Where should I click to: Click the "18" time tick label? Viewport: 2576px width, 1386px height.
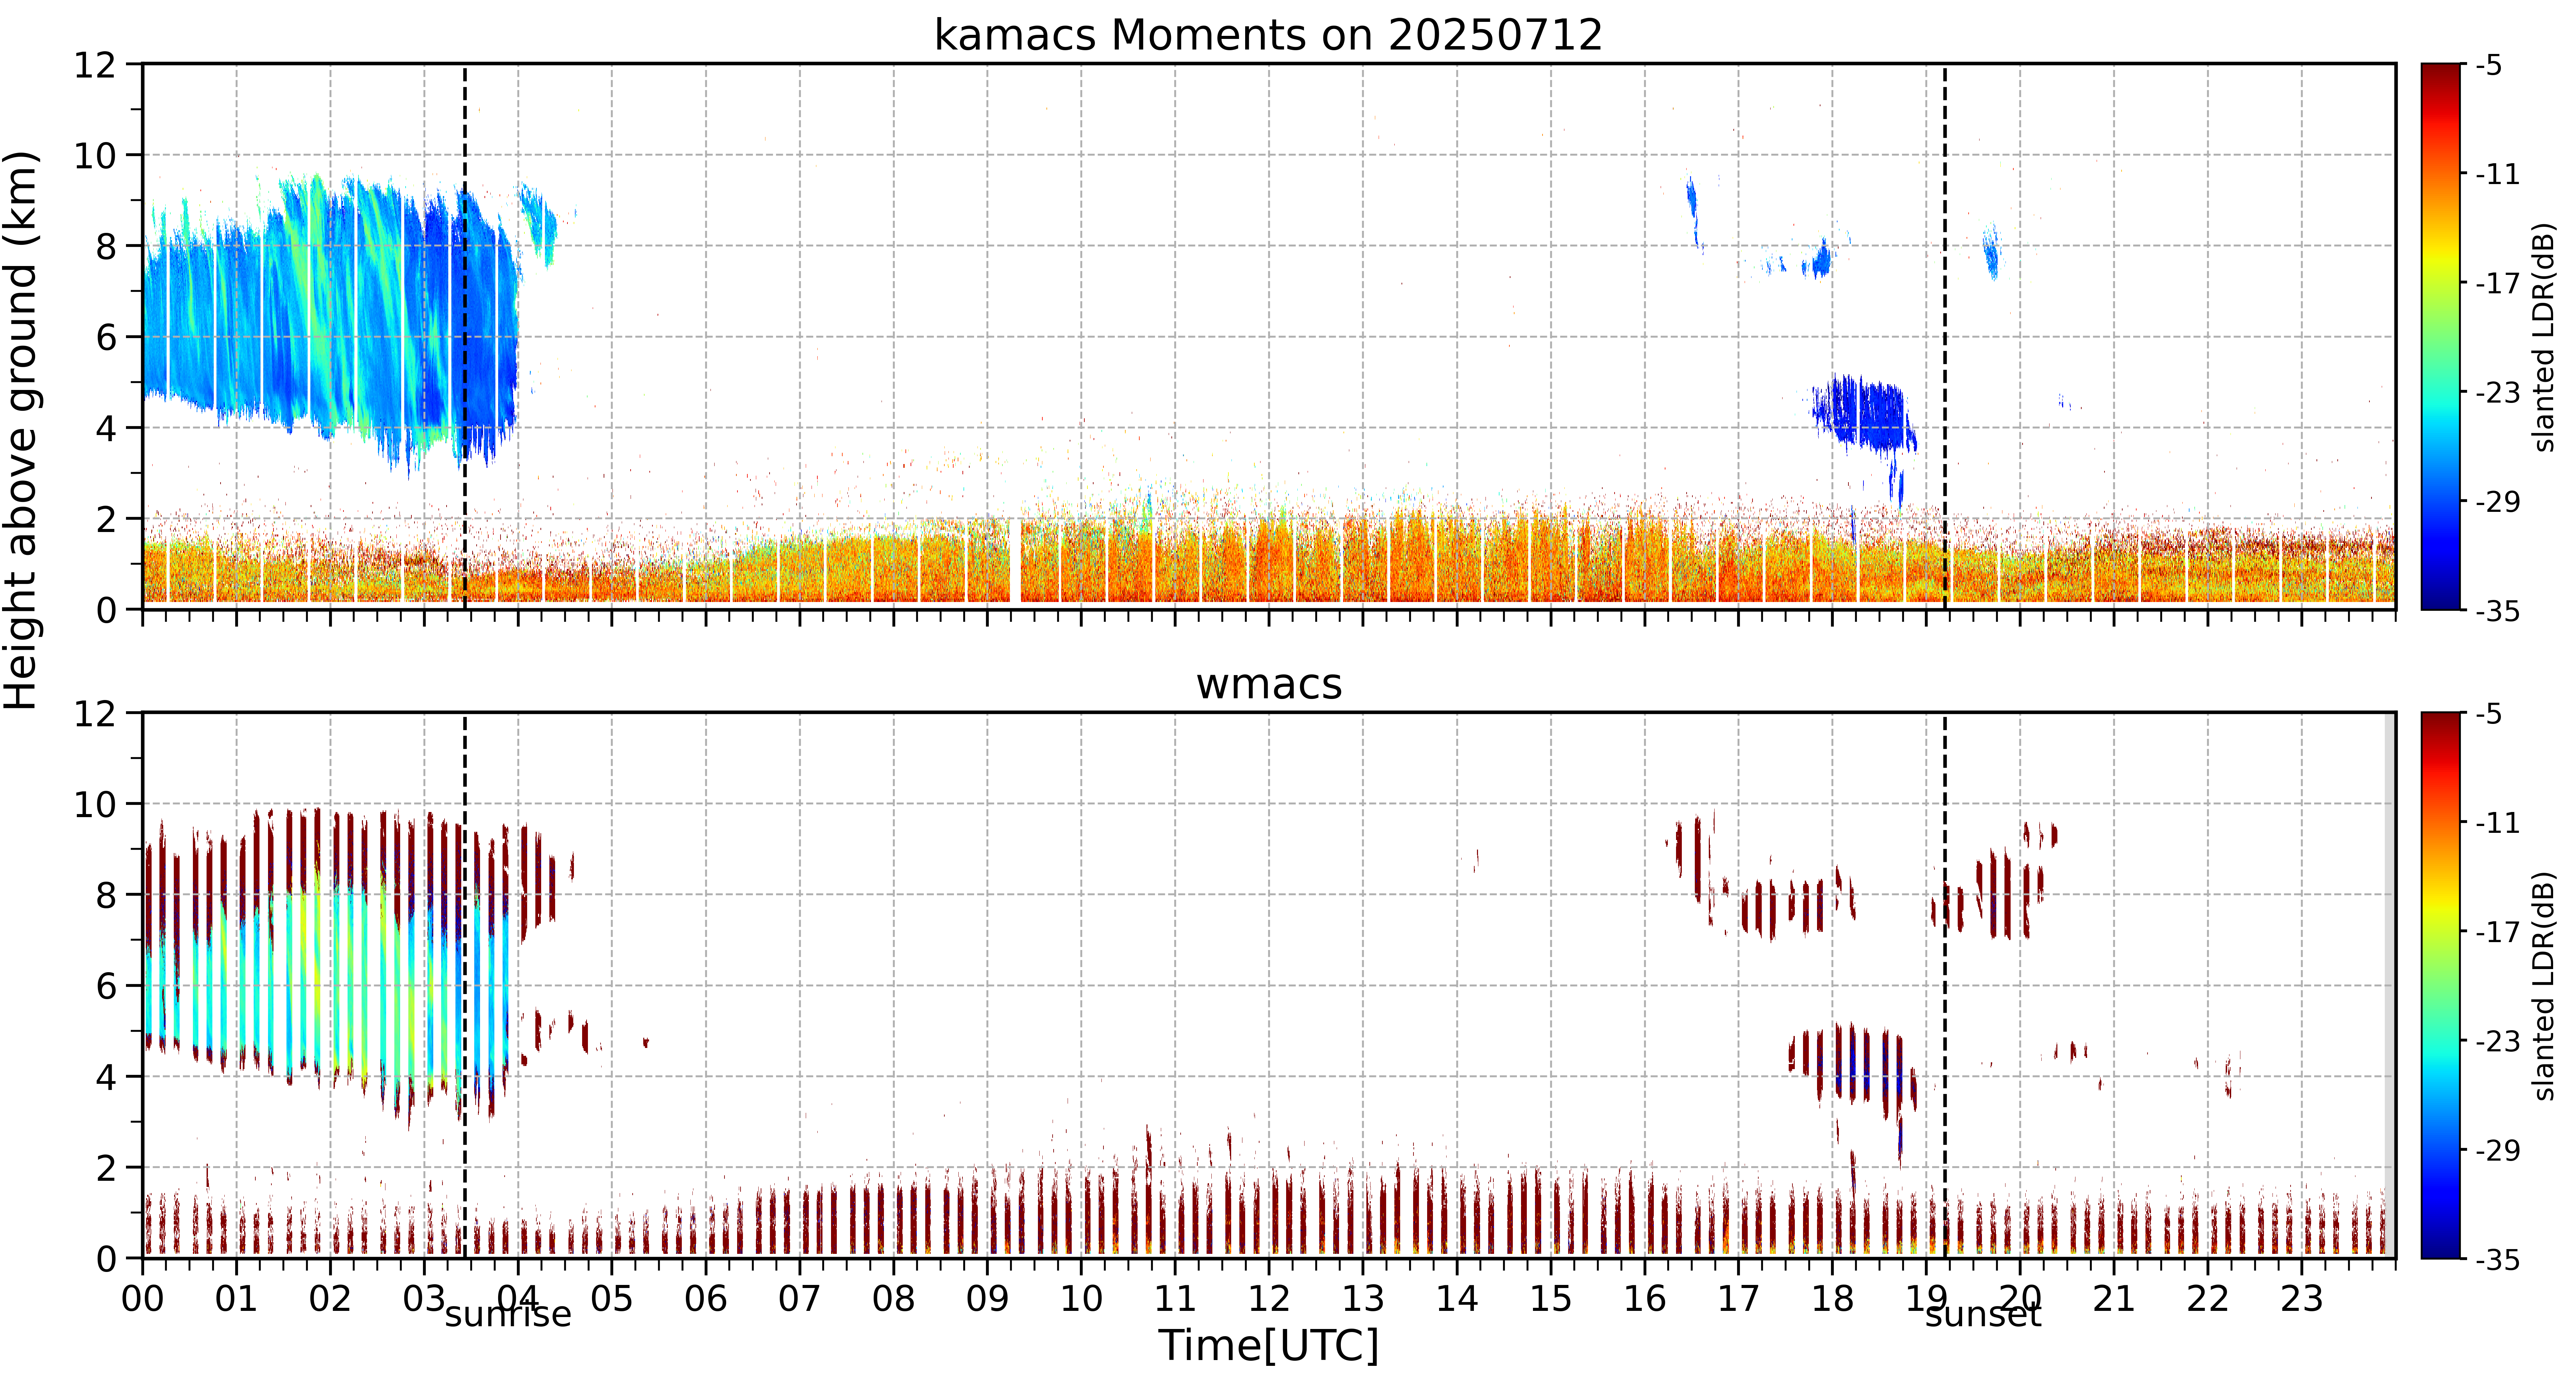click(1832, 1299)
